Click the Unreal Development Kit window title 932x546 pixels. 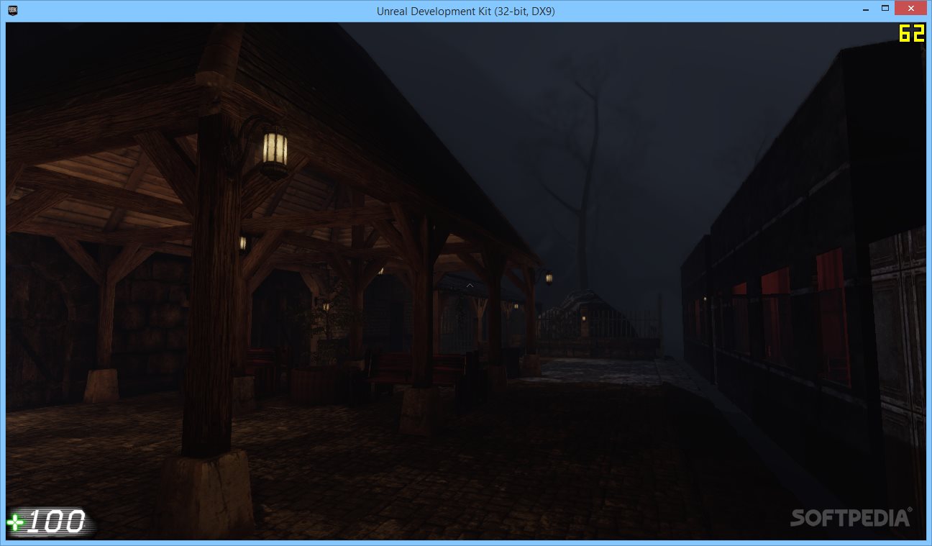point(465,11)
